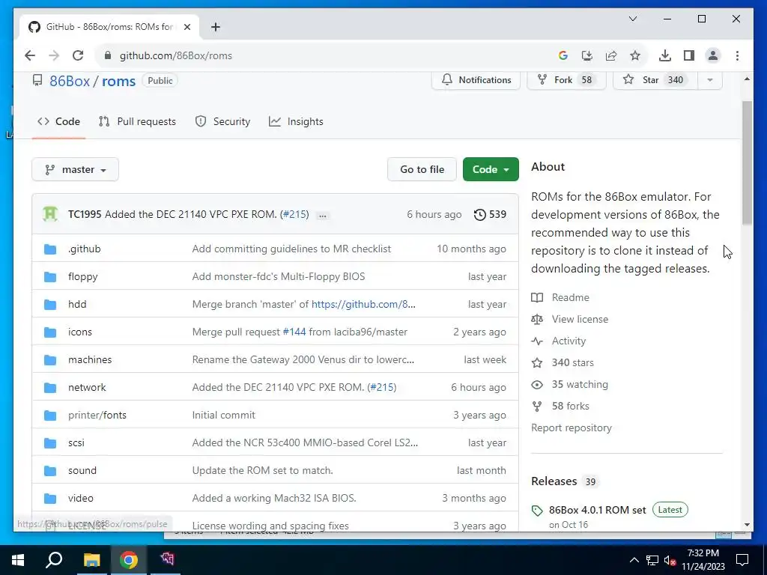Expand commit message ellipsis button
This screenshot has height=575, width=767.
coord(322,215)
